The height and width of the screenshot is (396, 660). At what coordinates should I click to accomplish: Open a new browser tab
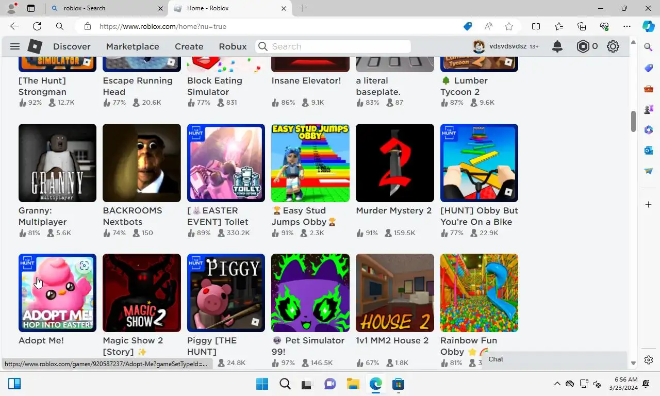303,8
